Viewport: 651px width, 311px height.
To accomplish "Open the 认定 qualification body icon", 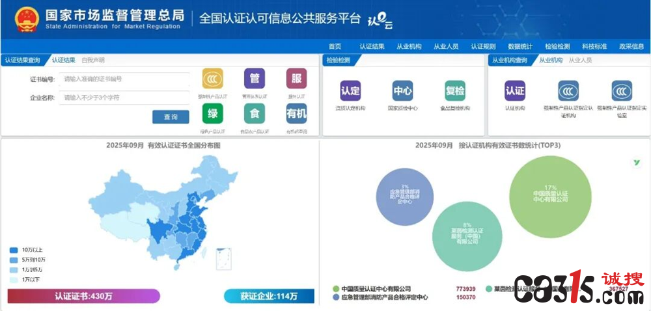I will coord(350,90).
